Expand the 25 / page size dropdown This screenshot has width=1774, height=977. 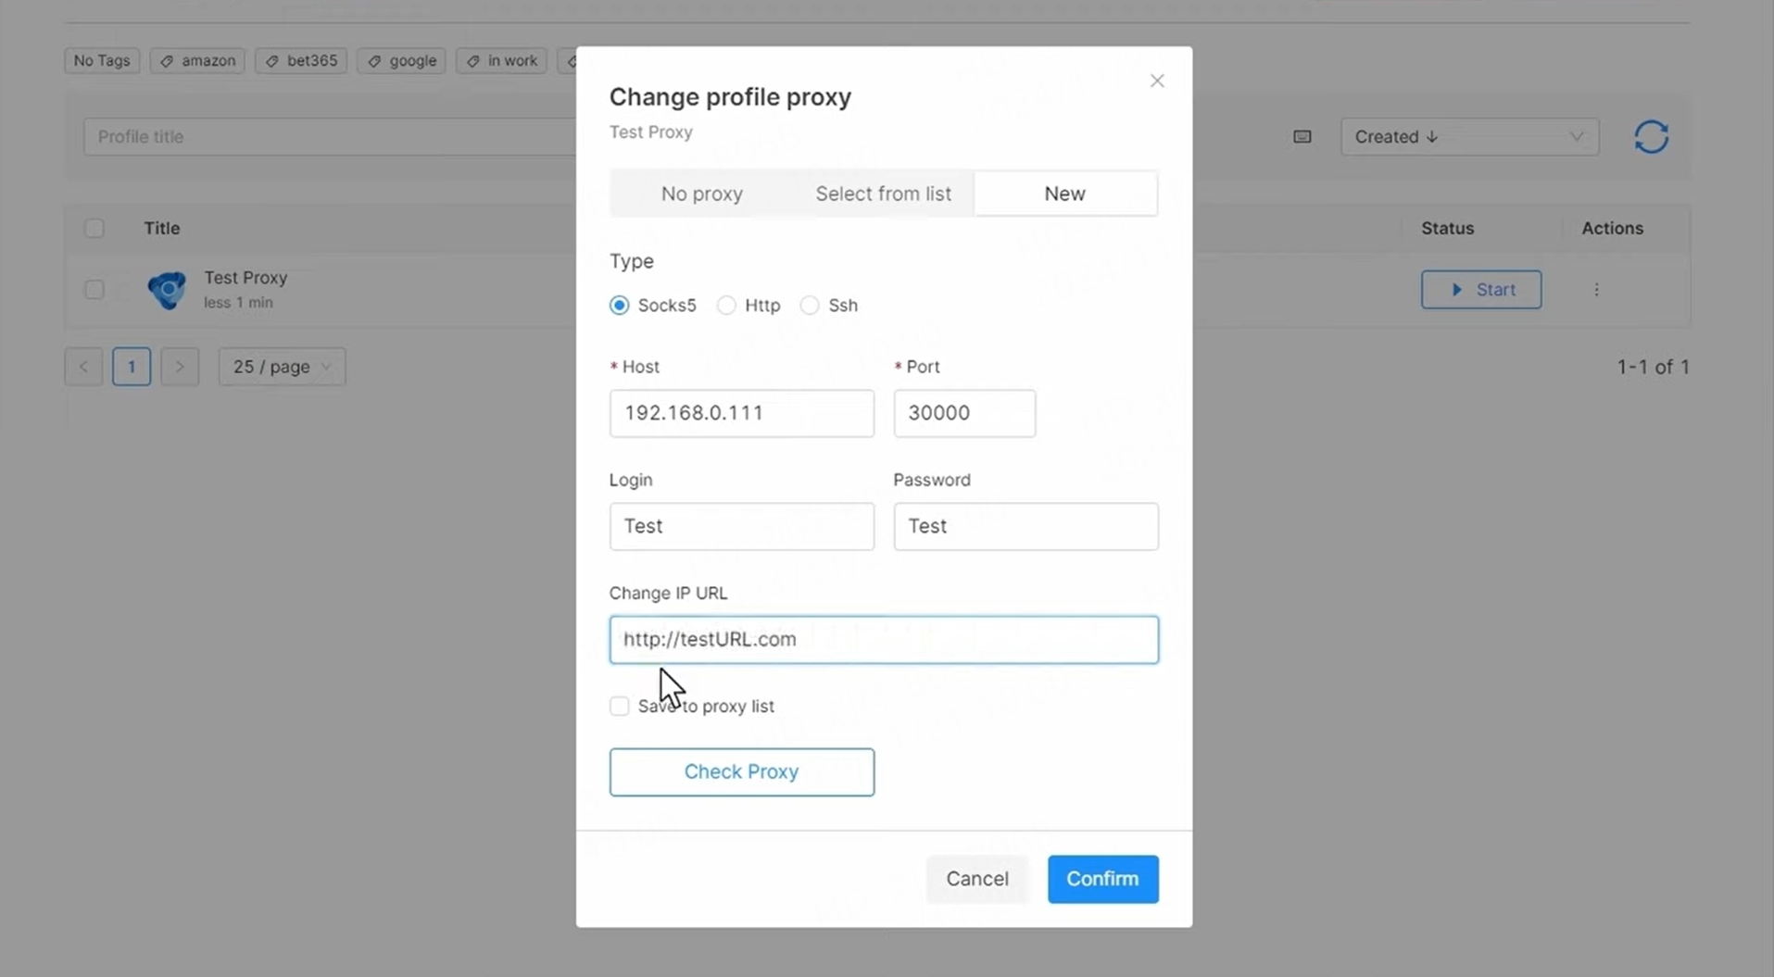282,367
